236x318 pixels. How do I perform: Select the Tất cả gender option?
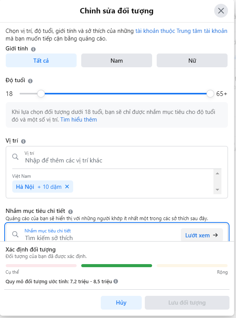(41, 60)
